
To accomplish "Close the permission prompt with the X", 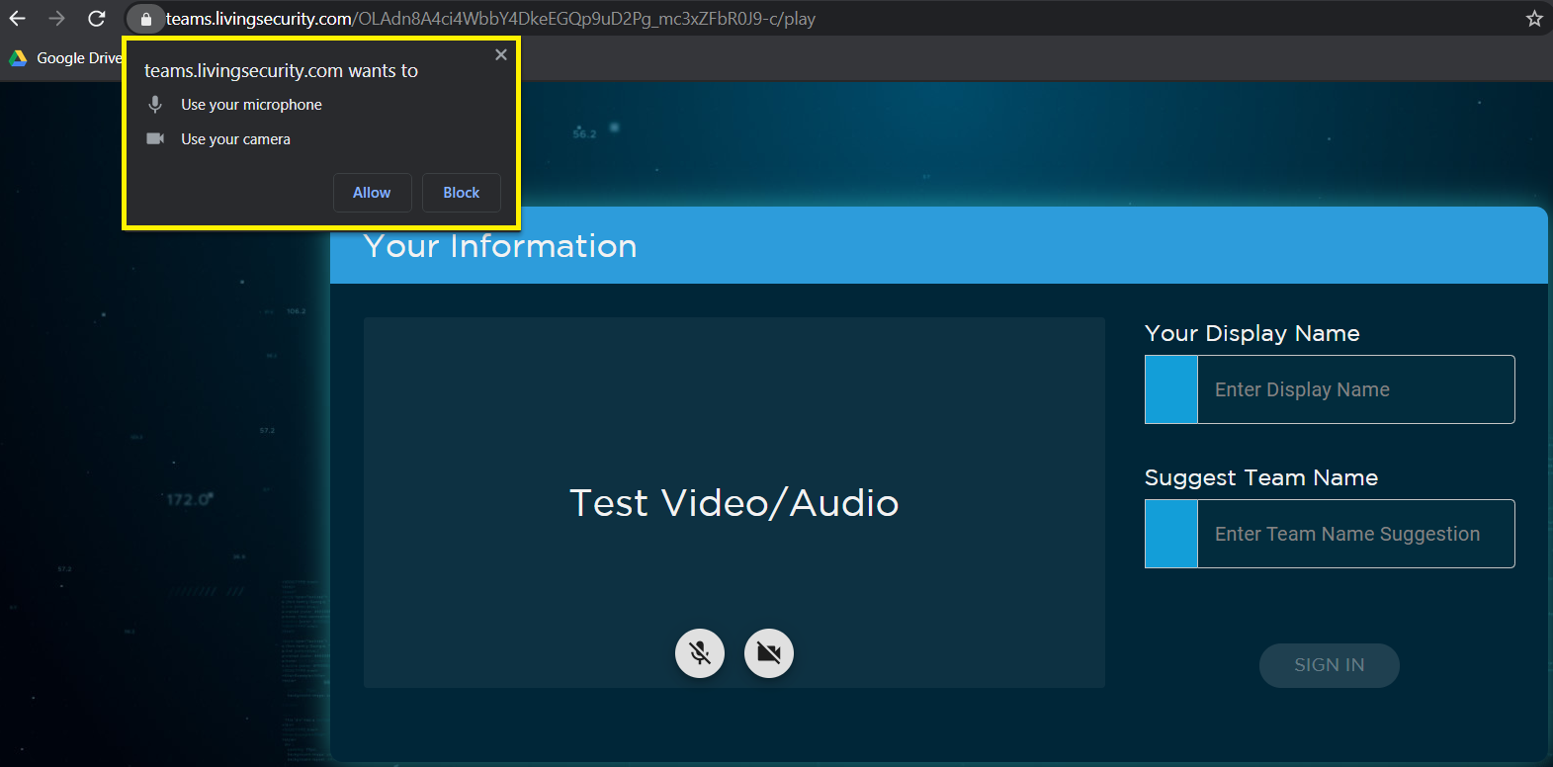I will click(x=501, y=55).
